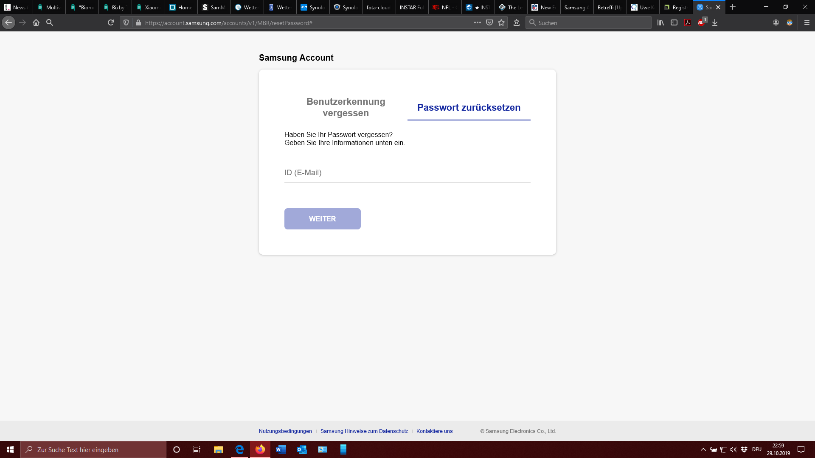Open a new browser tab

pos(733,7)
